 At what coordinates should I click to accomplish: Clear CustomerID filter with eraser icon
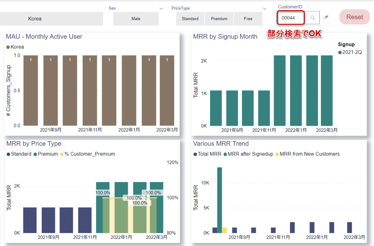coord(326,17)
